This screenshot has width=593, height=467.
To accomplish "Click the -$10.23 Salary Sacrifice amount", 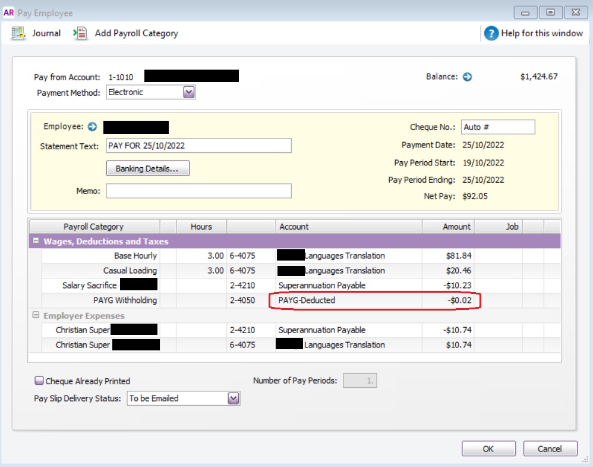I will click(x=458, y=285).
